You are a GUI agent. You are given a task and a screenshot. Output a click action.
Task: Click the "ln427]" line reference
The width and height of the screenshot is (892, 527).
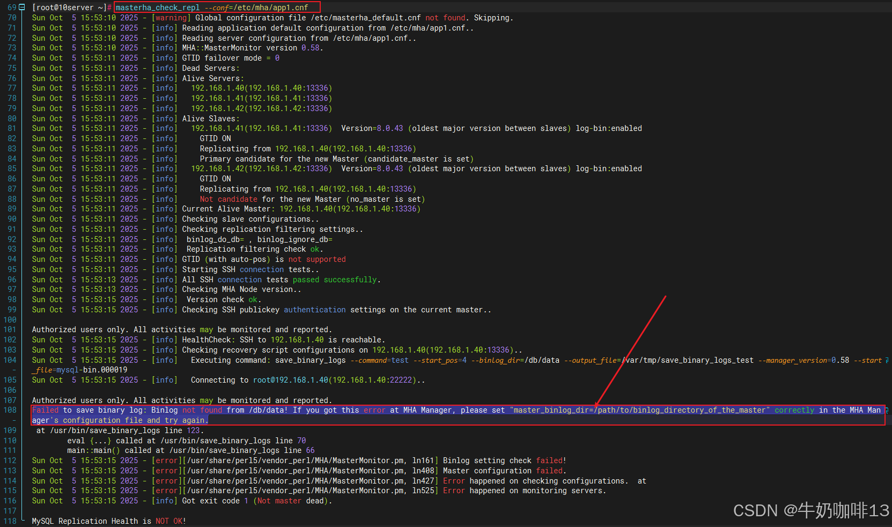click(425, 481)
